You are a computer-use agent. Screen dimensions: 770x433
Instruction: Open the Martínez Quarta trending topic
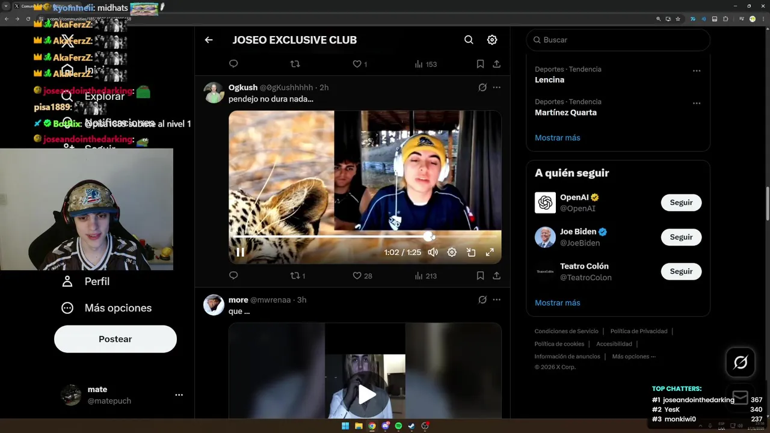565,112
